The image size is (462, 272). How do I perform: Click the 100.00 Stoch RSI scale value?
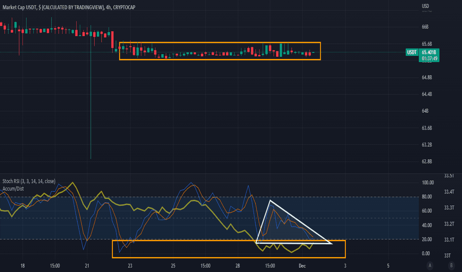428,182
